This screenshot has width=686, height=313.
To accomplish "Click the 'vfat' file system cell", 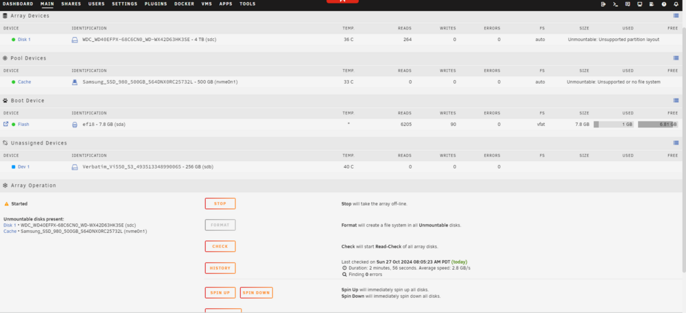I will tap(541, 125).
